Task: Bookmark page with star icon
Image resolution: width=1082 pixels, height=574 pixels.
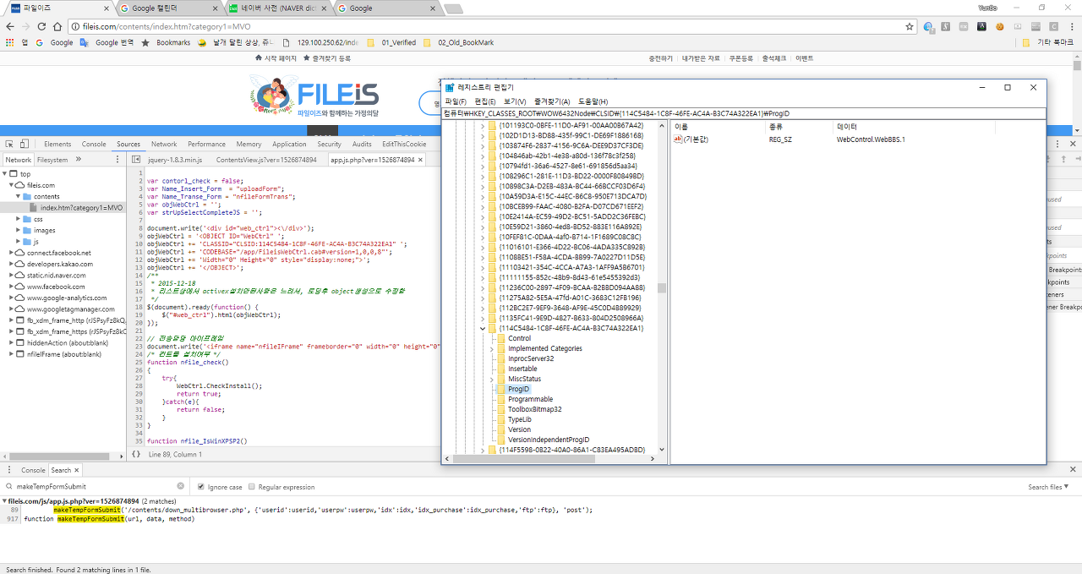Action: (x=910, y=26)
